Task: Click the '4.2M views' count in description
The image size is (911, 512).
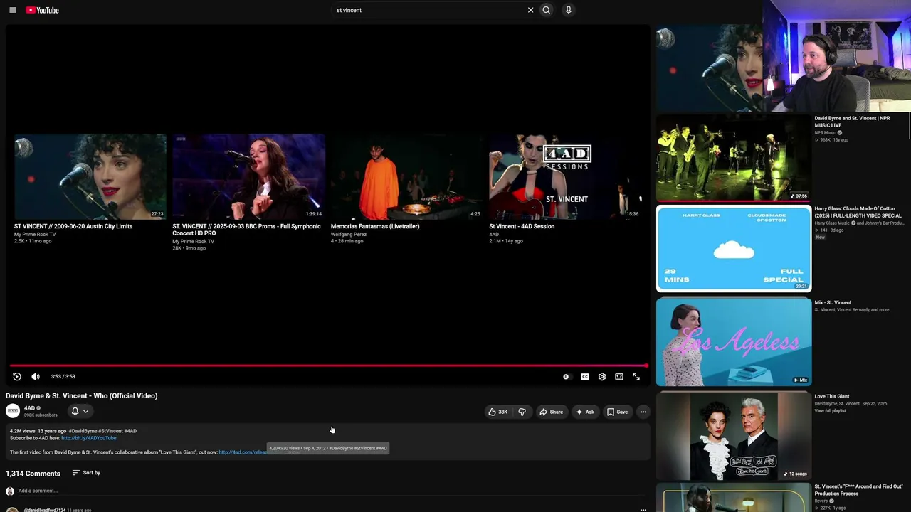Action: pos(22,431)
